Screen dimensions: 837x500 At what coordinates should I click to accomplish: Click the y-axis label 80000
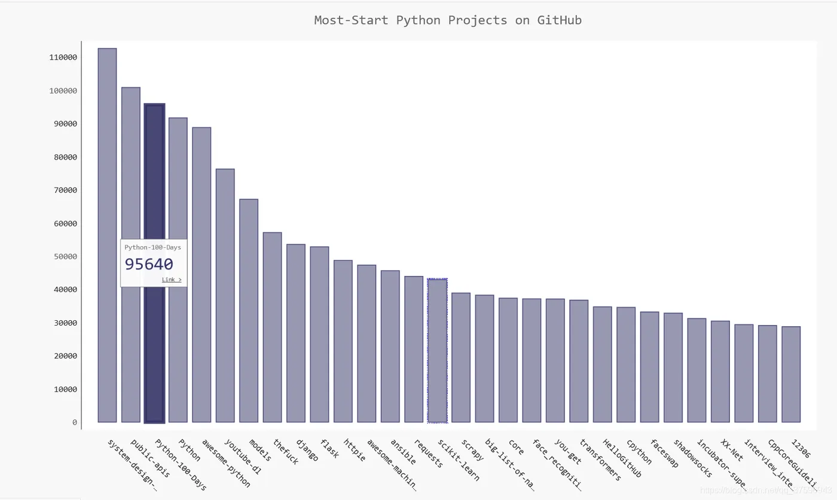(66, 157)
